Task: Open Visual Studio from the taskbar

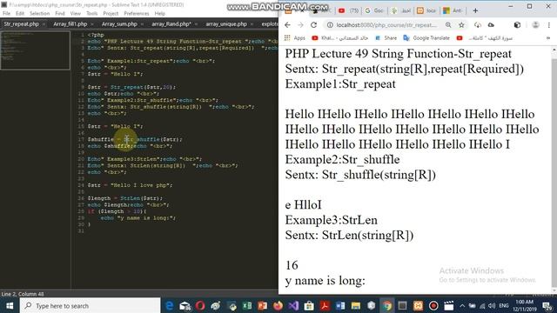Action: coord(293,305)
